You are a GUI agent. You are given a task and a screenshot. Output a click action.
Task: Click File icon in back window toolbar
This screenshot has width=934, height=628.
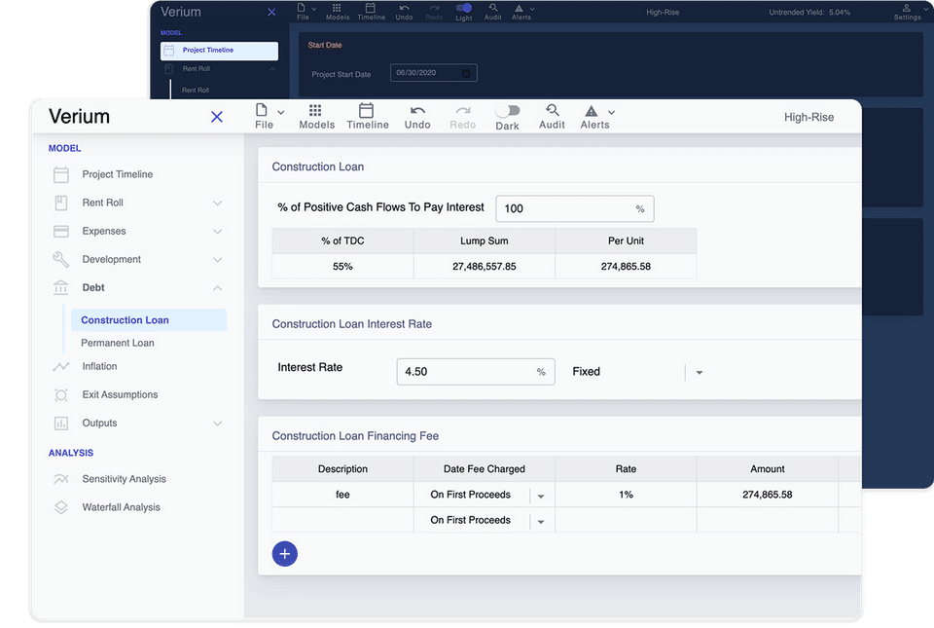[x=302, y=8]
